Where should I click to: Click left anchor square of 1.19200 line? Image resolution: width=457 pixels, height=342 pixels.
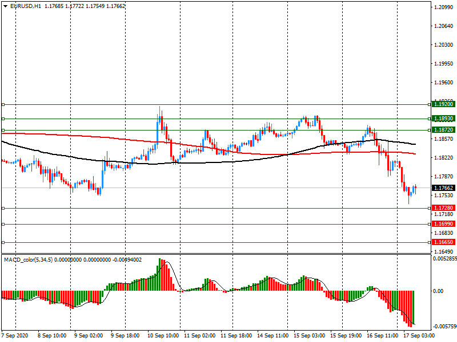pyautogui.click(x=3, y=104)
